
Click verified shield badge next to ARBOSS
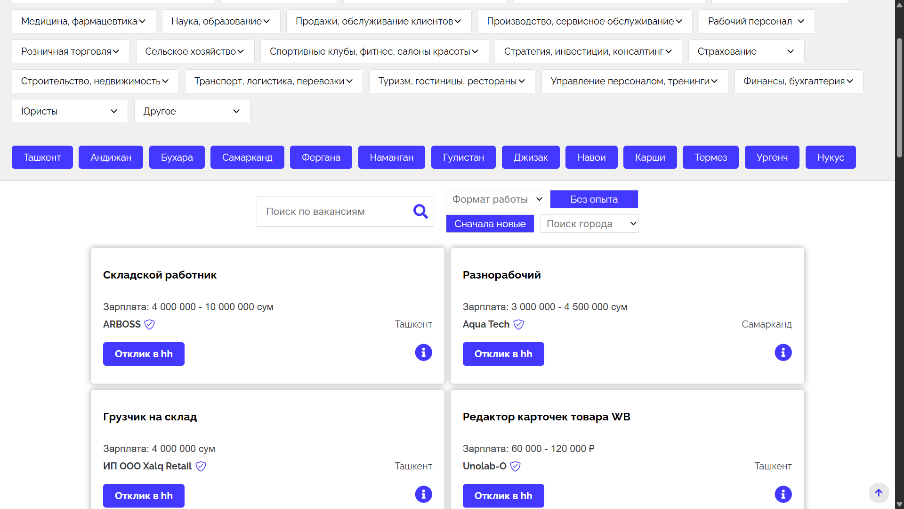150,325
